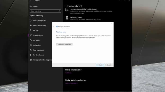Close the troubleshooter dialog

tap(112, 24)
